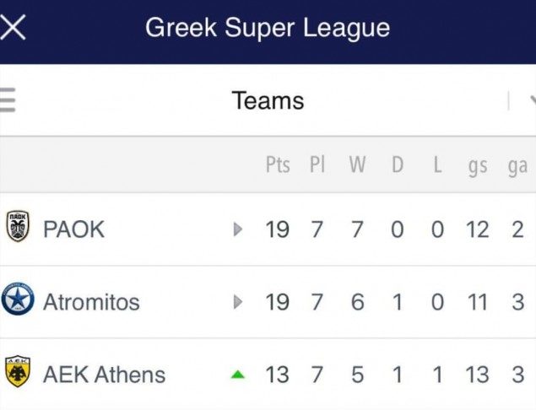Open the hamburger menu icon

7,100
